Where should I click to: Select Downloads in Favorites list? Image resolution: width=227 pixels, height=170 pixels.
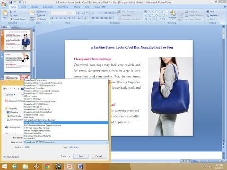14,116
